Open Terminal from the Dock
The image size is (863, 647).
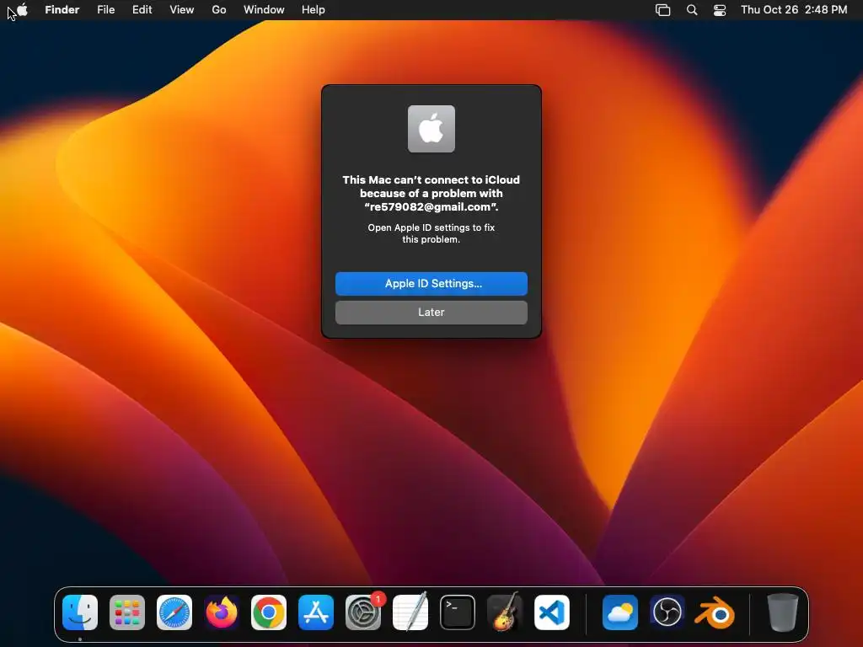pos(458,612)
